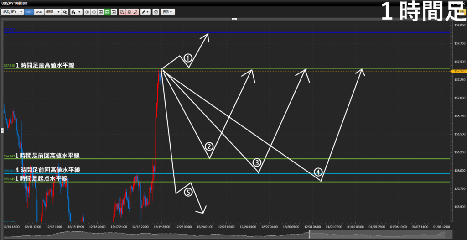The image size is (467, 240).
Task: Click the leftmost pink toolbar icon
Action: (122, 11)
